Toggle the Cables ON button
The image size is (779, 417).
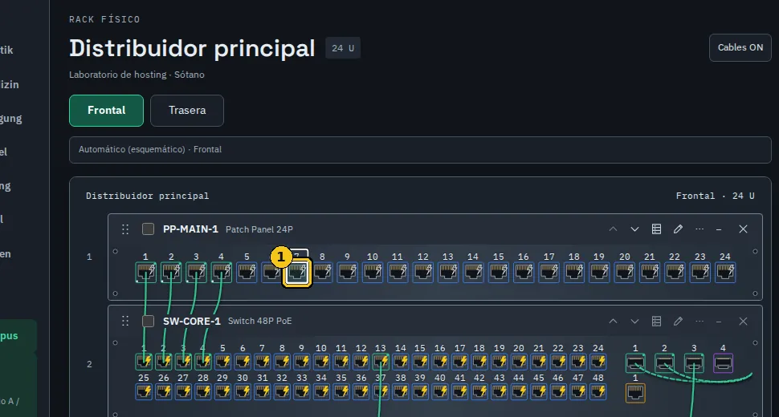click(x=740, y=47)
